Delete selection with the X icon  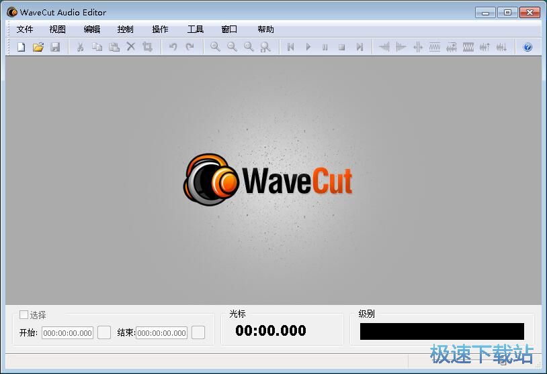(131, 47)
